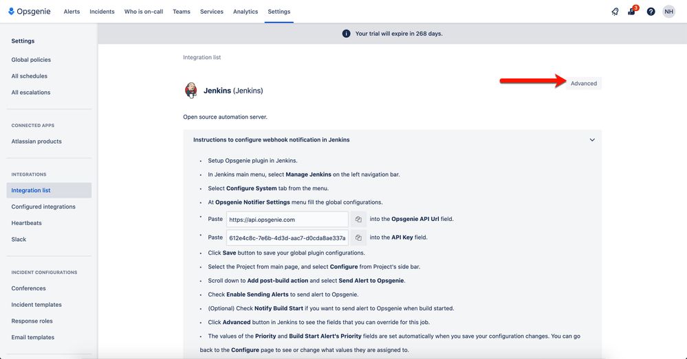This screenshot has width=687, height=359.
Task: Open the Analytics tab
Action: click(246, 12)
